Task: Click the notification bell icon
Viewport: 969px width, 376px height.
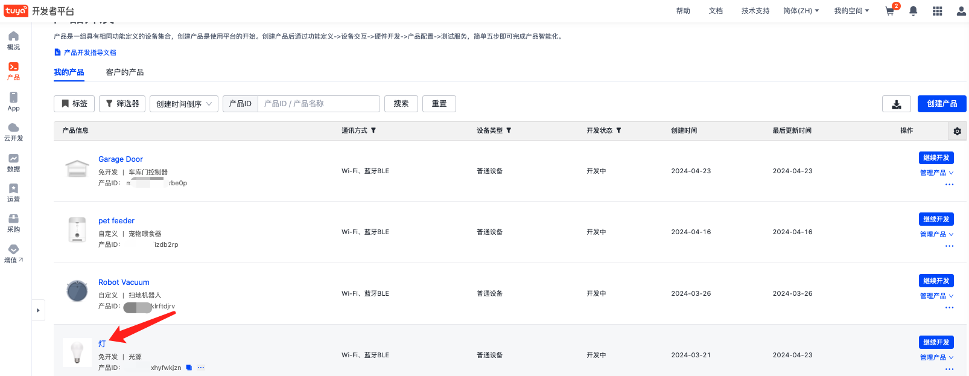Action: coord(913,11)
